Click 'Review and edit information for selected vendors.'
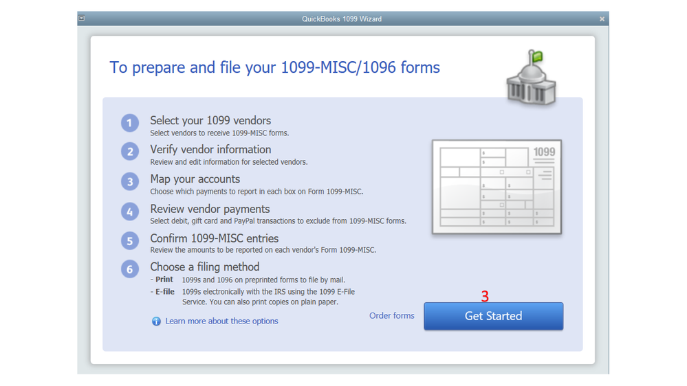This screenshot has height=386, width=687. click(x=229, y=162)
